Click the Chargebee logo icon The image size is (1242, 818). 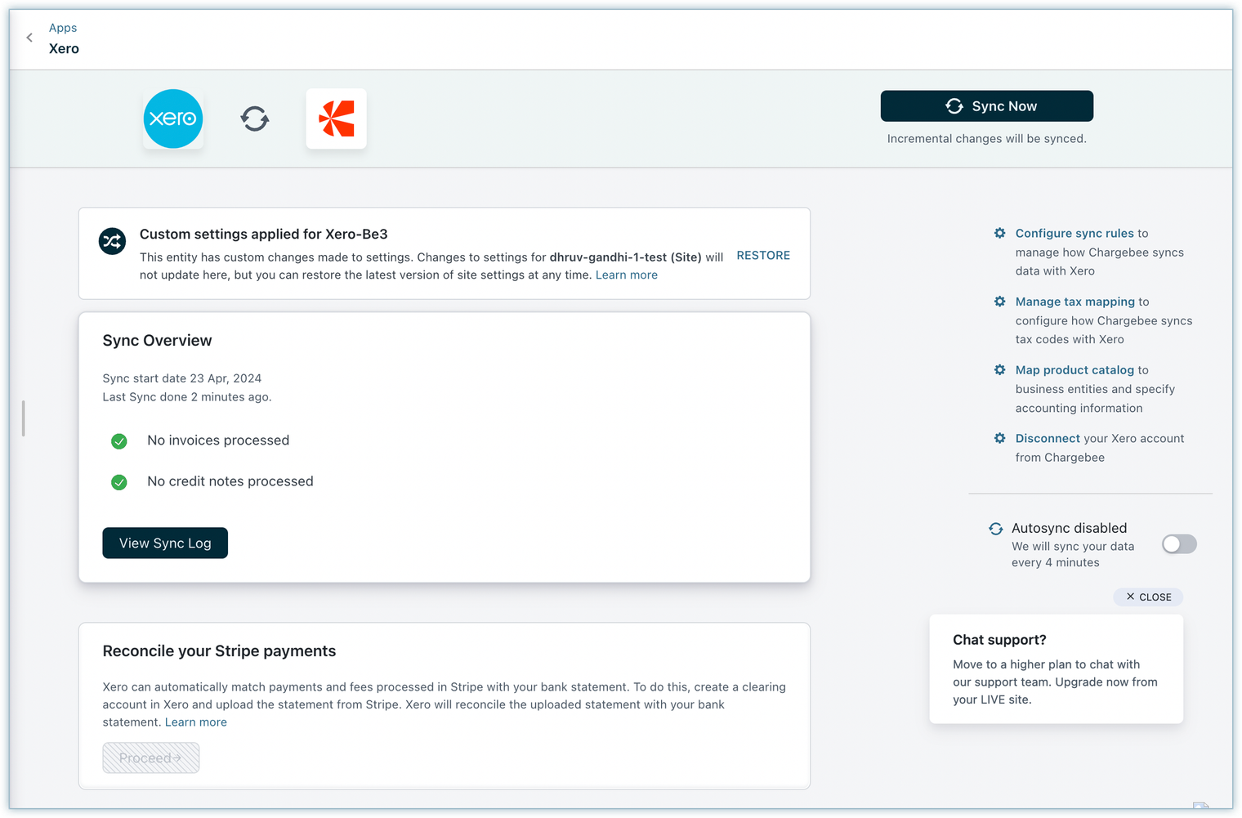[336, 119]
